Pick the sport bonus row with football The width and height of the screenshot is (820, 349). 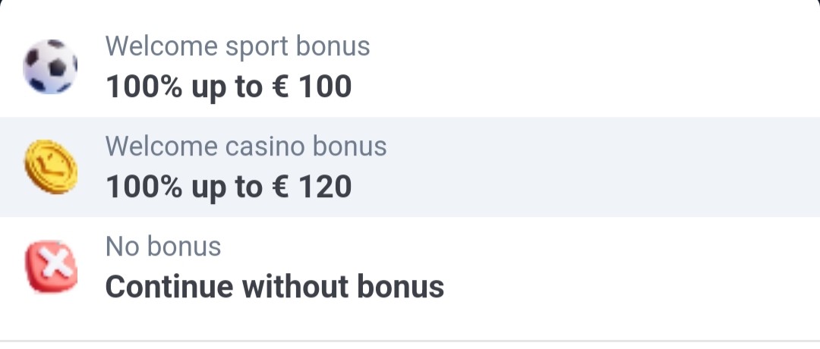(x=410, y=67)
